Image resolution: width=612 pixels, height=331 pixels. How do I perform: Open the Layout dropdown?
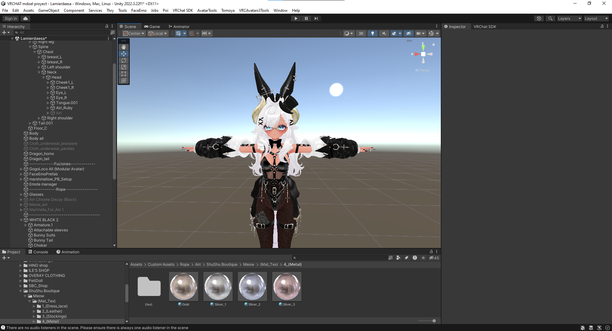pos(596,18)
